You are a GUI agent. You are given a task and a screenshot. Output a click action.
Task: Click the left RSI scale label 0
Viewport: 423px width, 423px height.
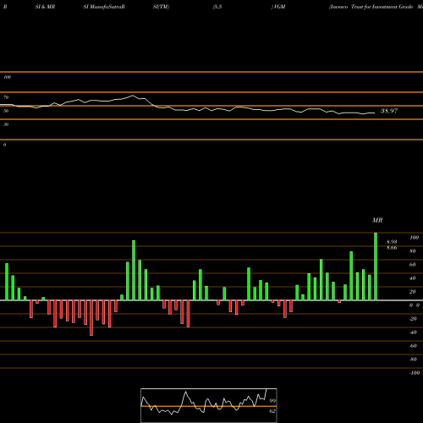4,145
